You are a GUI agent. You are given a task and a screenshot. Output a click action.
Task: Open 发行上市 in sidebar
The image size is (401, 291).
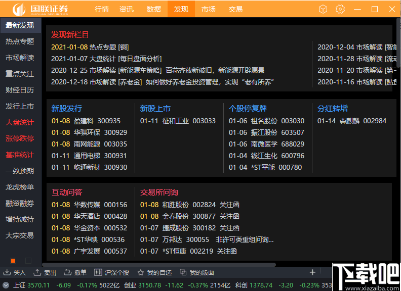click(20, 106)
